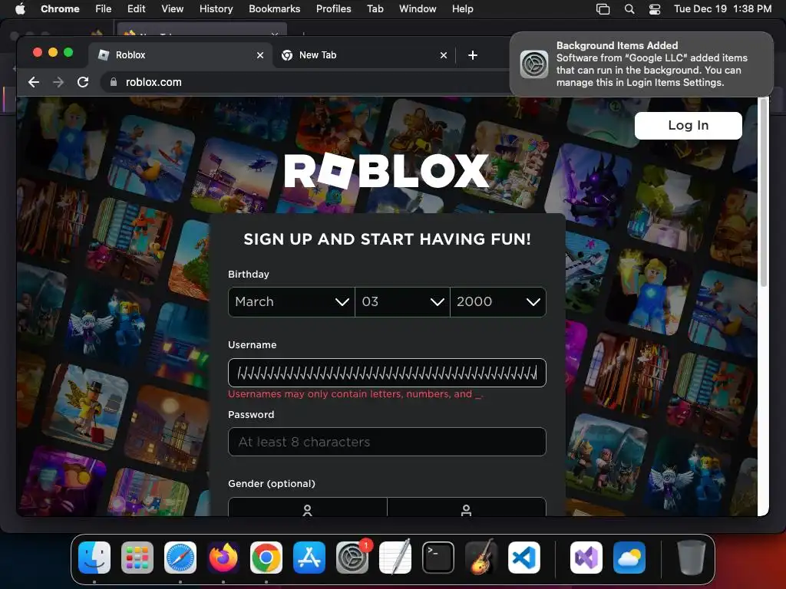Click the forward navigation arrow
Screen dimensions: 786x589
58,82
